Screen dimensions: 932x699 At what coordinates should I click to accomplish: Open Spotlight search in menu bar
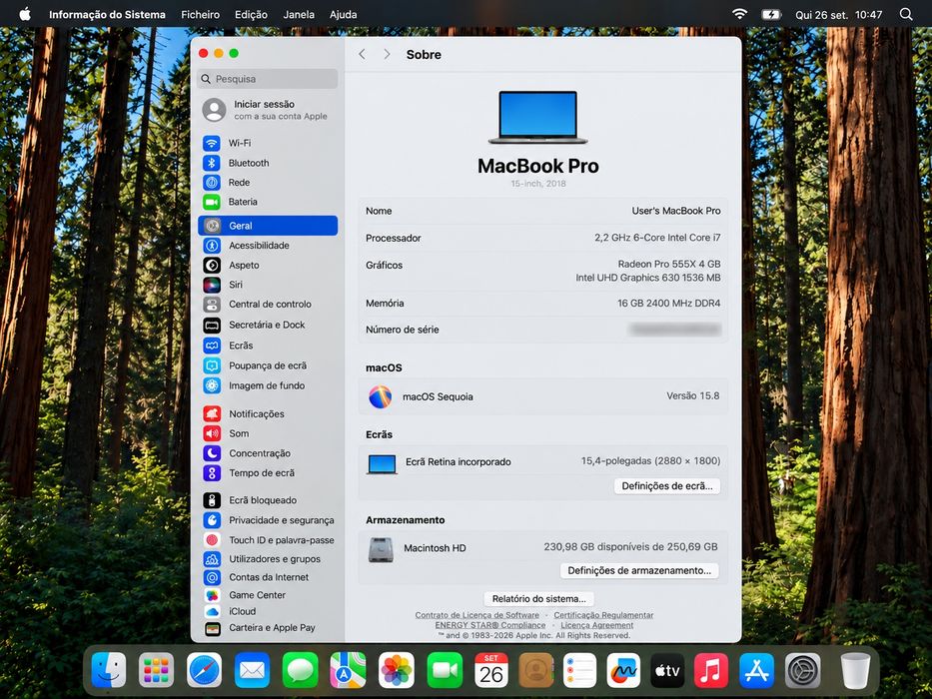pyautogui.click(x=906, y=14)
